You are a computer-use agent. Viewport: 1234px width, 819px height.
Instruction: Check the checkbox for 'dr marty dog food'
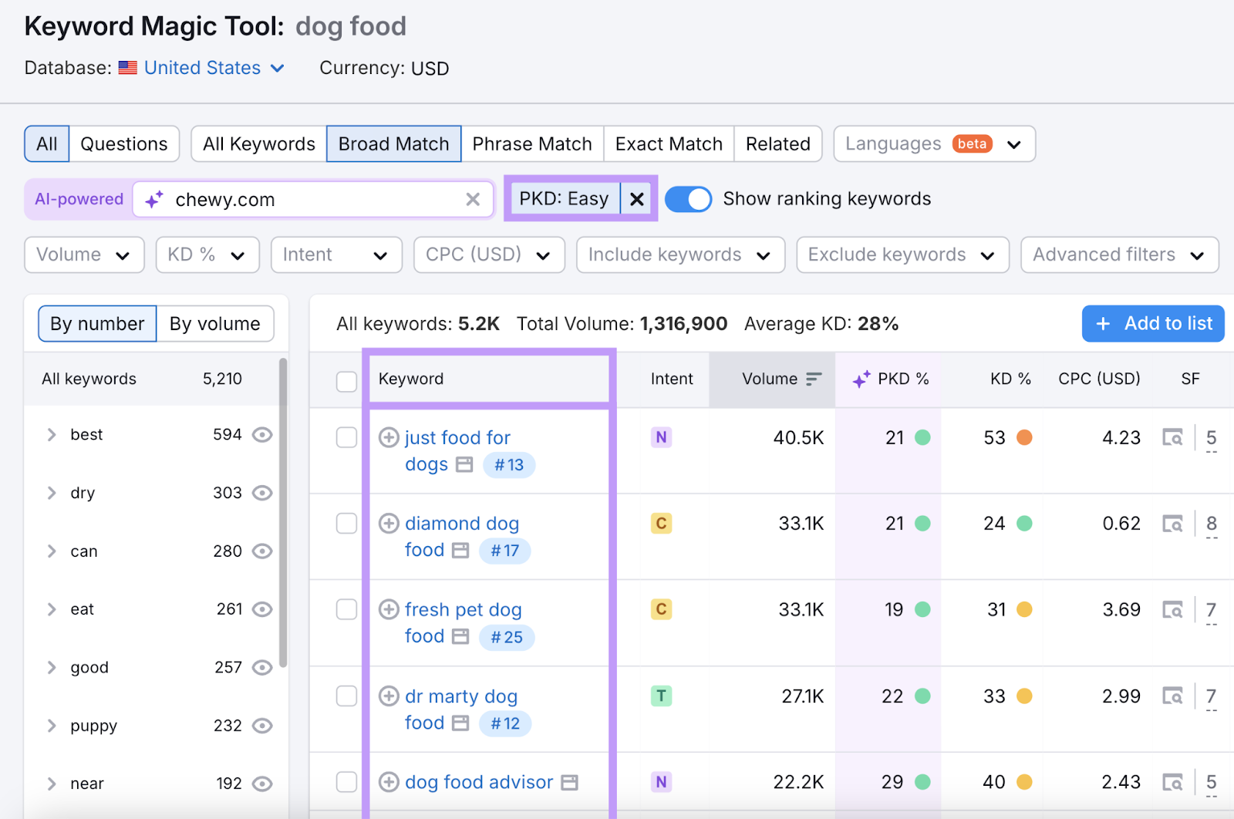[346, 696]
